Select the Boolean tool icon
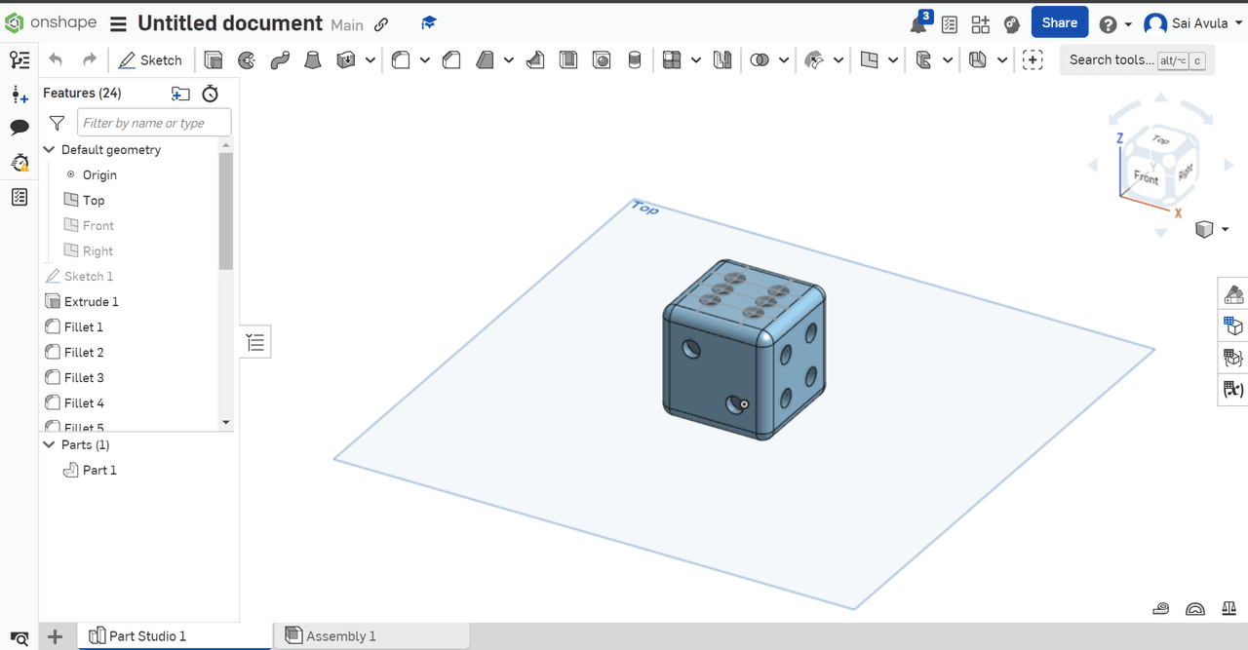 point(760,60)
